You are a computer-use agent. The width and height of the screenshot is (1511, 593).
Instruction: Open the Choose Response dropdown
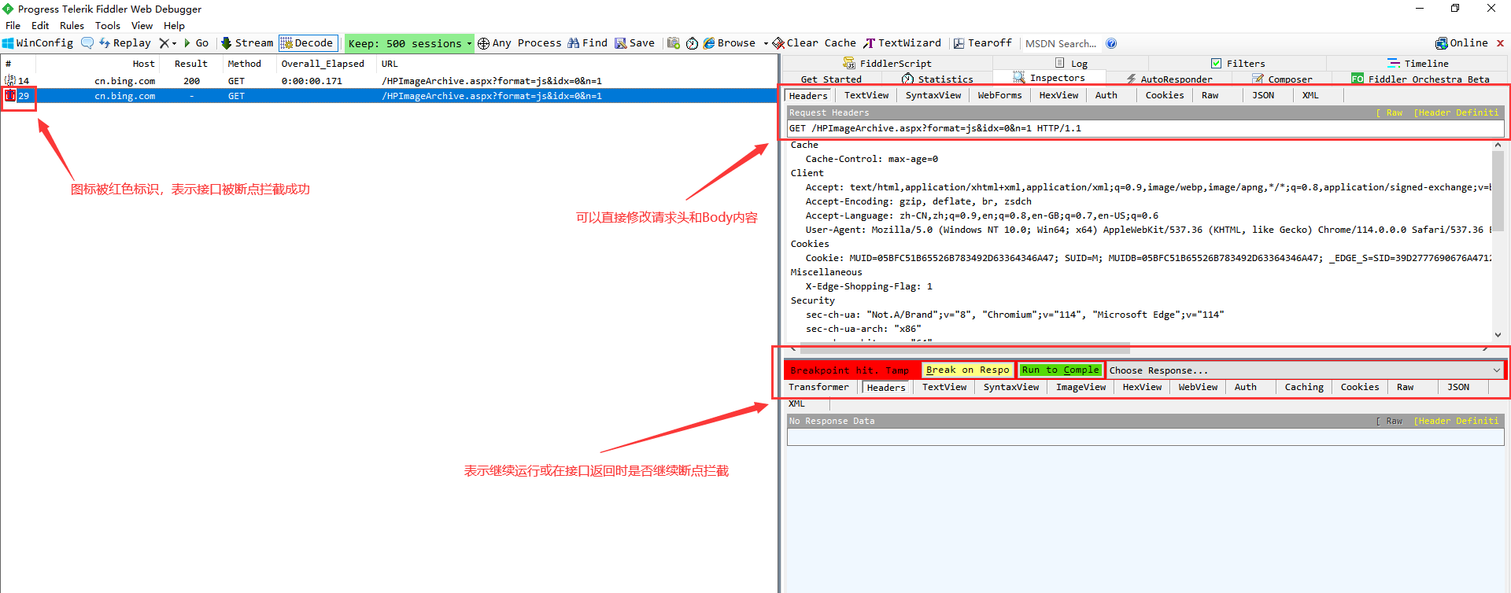pos(1305,370)
